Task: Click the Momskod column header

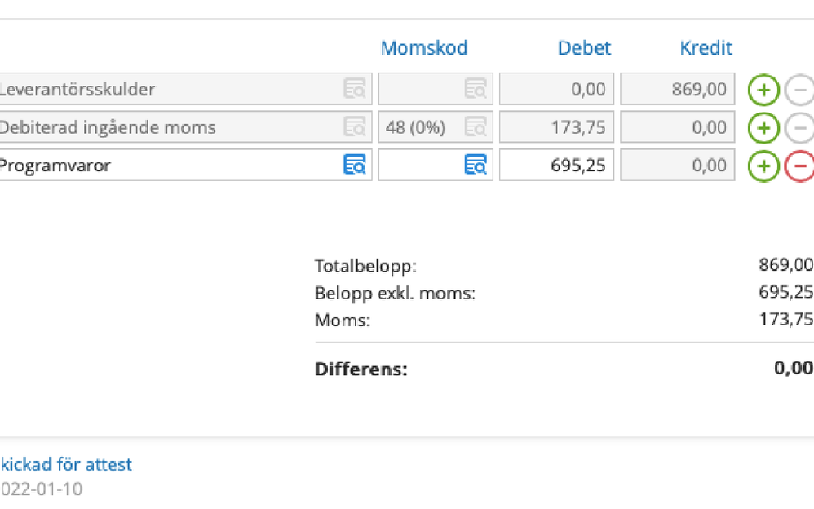Action: tap(424, 48)
